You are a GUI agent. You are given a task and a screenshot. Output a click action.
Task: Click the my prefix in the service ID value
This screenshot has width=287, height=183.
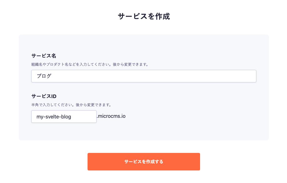[x=40, y=117]
